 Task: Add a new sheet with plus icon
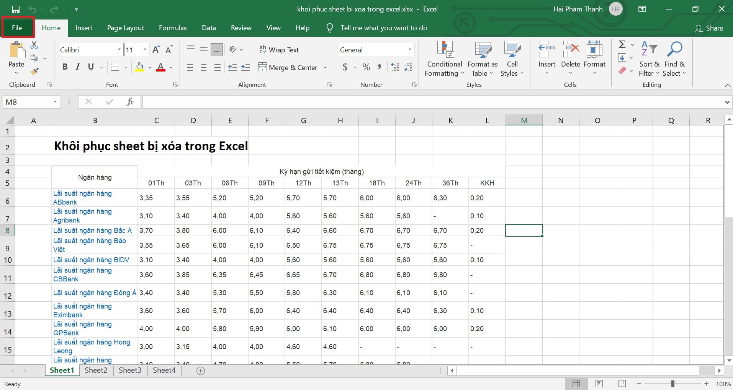(201, 370)
